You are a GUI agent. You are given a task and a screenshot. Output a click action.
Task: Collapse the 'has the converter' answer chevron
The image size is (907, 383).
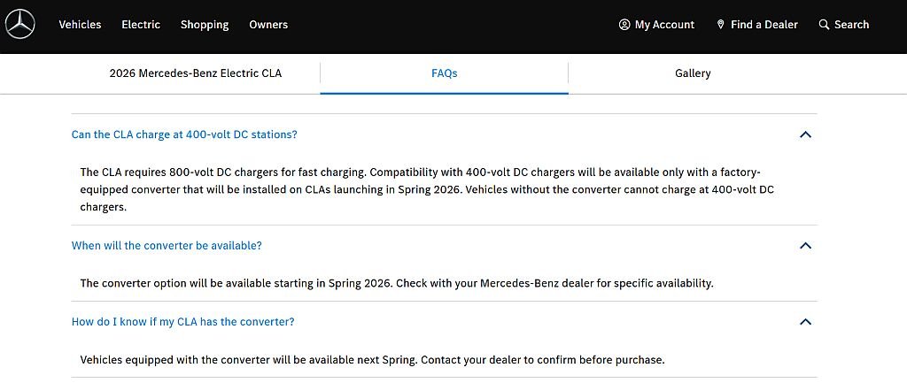coord(805,322)
